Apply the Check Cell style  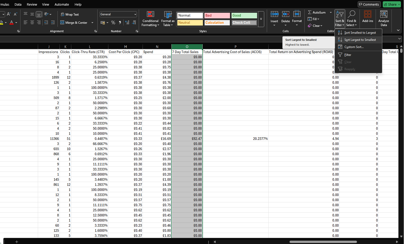244,22
